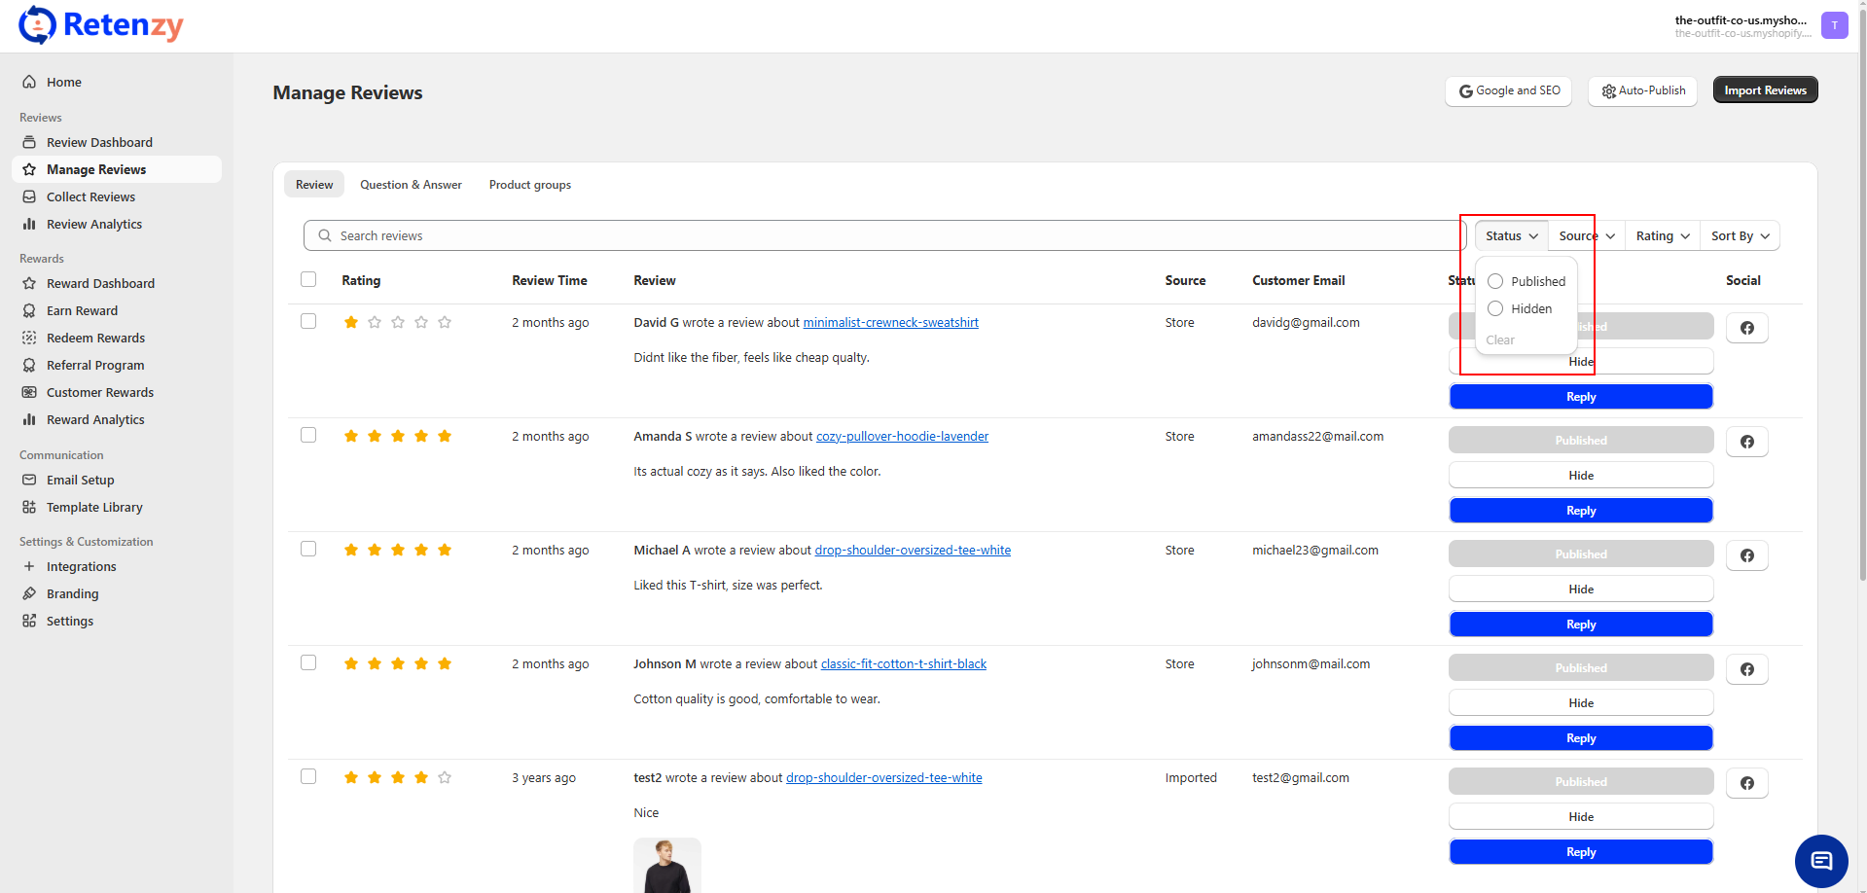This screenshot has height=893, width=1867.
Task: Select the Published status radio option
Action: 1495,281
